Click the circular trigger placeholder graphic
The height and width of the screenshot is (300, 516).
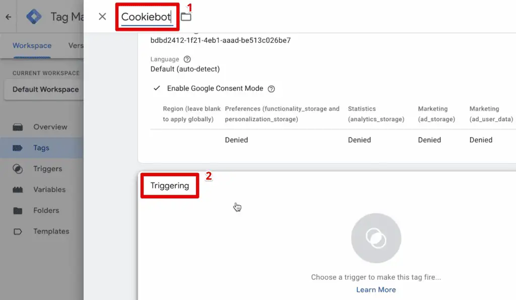tap(376, 238)
